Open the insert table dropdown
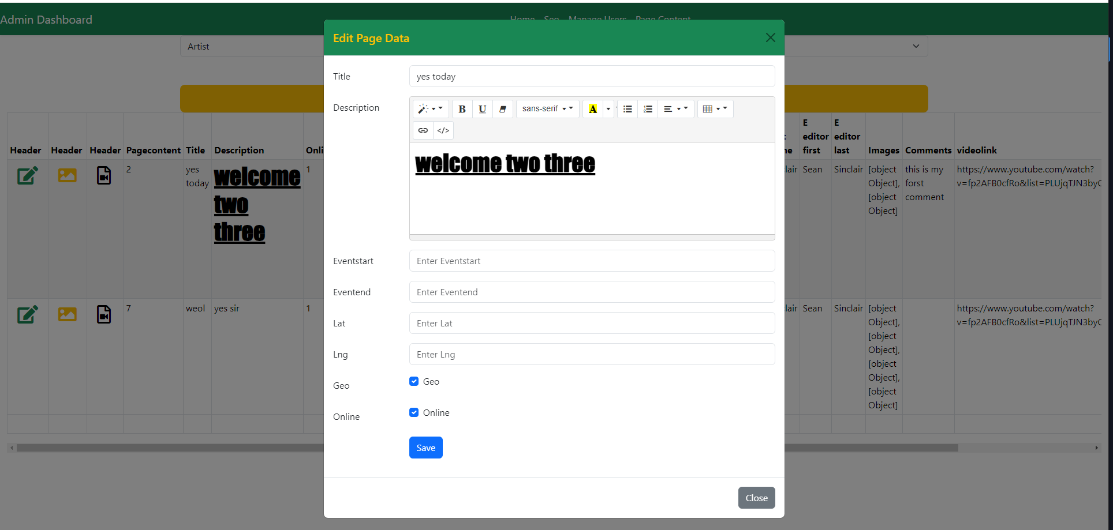 [715, 108]
